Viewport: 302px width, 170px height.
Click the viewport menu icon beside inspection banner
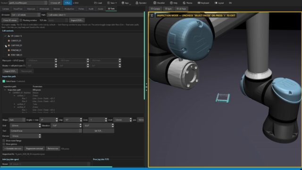pos(152,16)
